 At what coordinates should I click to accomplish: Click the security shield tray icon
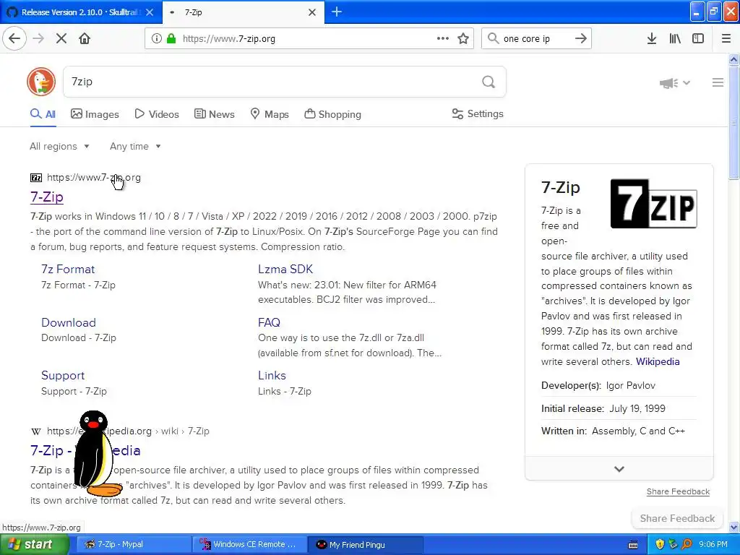[660, 544]
